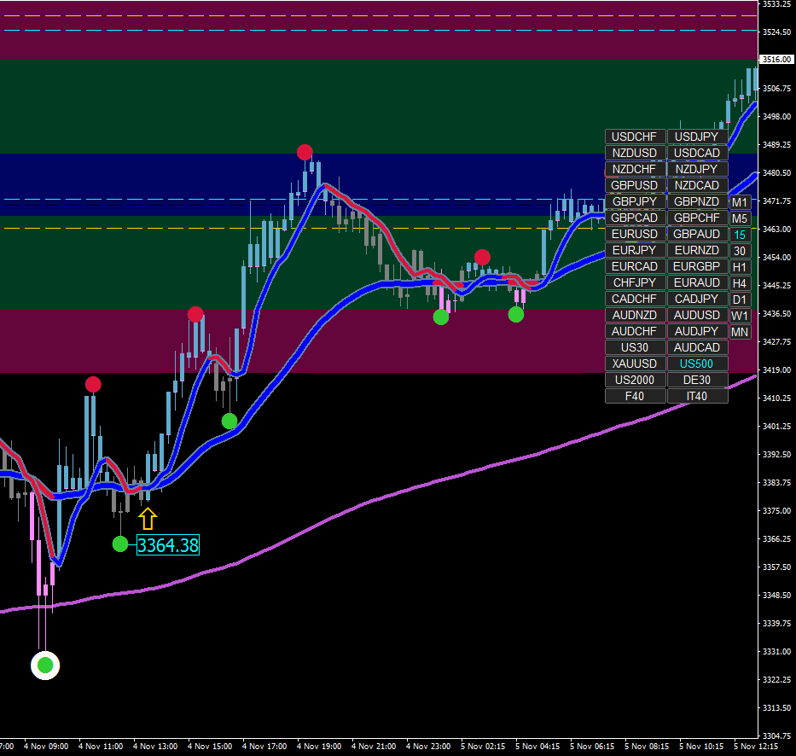Open XAUUSD gold chart
Image resolution: width=796 pixels, height=756 pixels.
pyautogui.click(x=635, y=364)
